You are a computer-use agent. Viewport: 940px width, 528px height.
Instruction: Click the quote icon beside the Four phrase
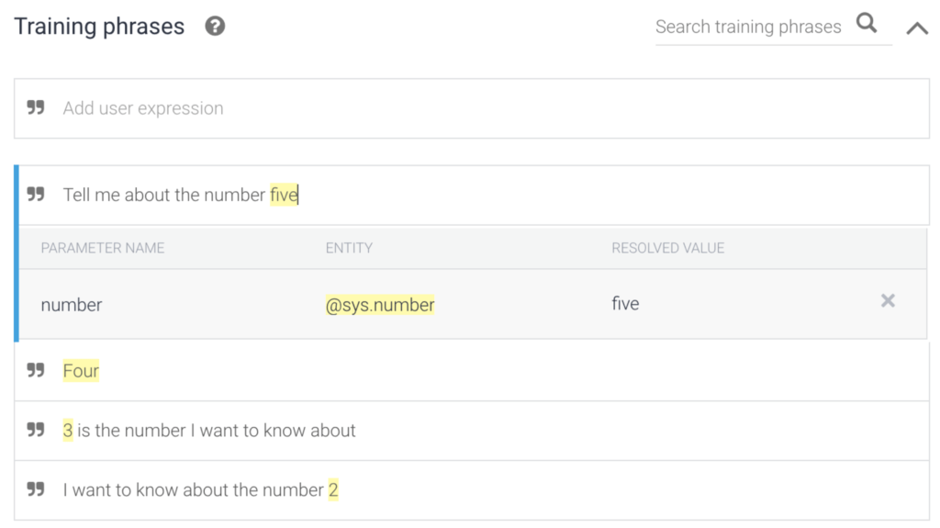[x=36, y=371]
